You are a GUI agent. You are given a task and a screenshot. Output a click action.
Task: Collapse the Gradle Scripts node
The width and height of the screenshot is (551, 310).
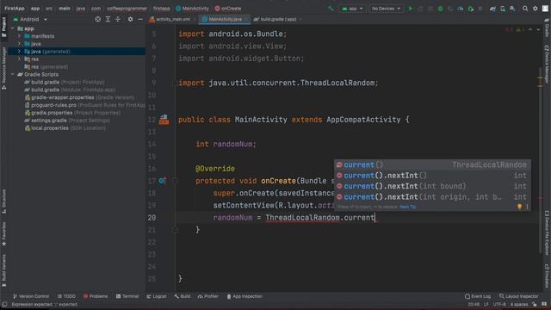pos(13,75)
